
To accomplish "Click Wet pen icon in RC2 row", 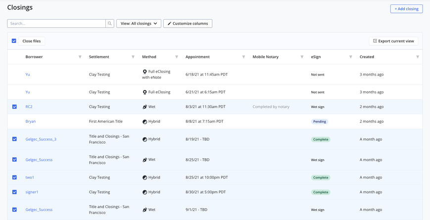I will pos(145,107).
